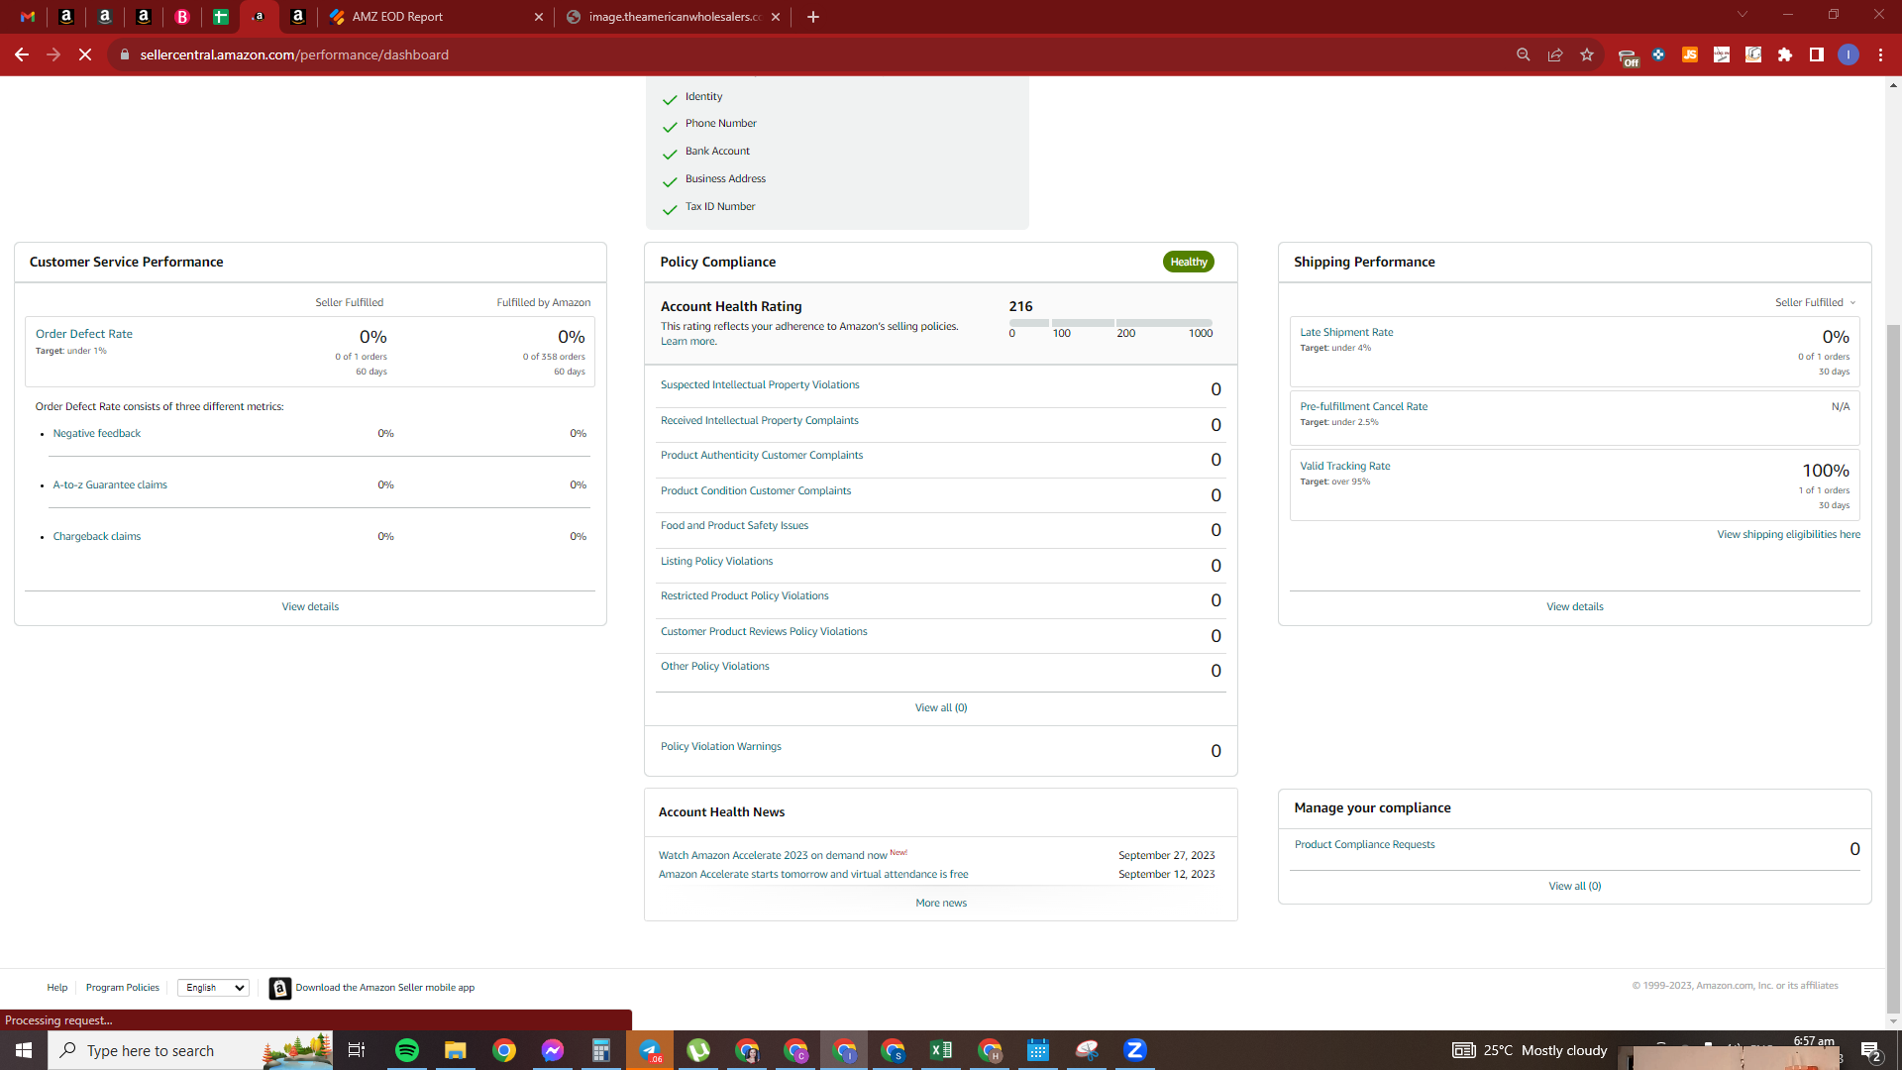
Task: Open Zoom from the taskbar
Action: (1135, 1050)
